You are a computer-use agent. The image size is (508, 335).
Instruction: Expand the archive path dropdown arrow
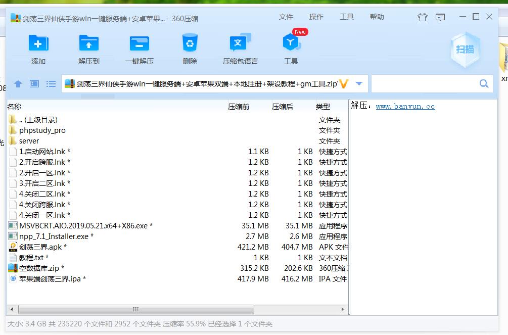click(359, 84)
